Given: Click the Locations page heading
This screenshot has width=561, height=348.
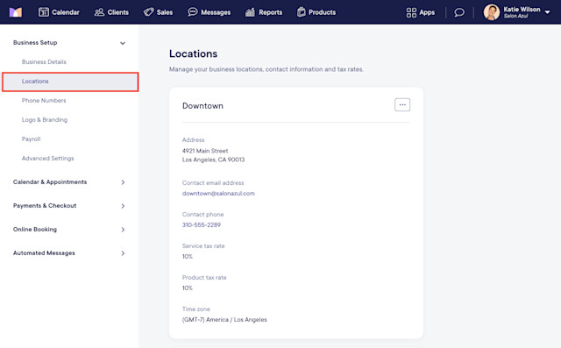Looking at the screenshot, I should point(193,53).
